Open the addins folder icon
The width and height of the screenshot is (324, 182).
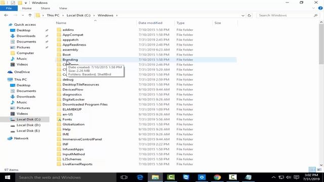point(59,30)
